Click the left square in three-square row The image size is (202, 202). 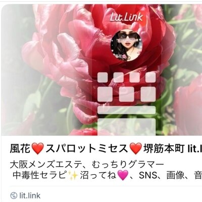(105, 94)
